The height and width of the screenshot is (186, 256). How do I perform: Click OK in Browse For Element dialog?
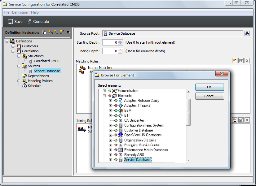click(x=210, y=87)
